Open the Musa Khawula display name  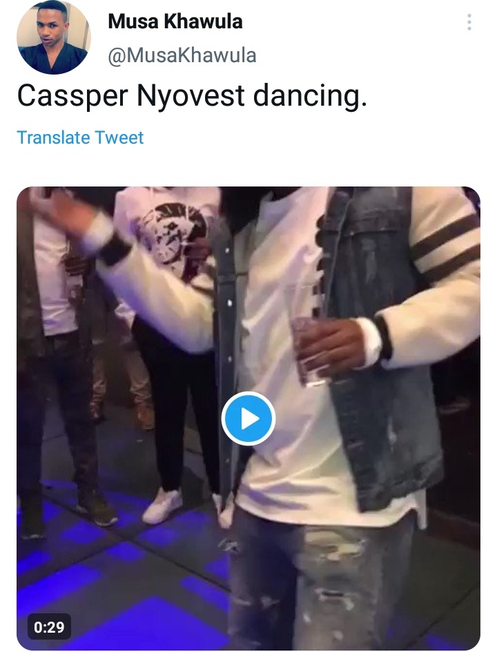[175, 21]
